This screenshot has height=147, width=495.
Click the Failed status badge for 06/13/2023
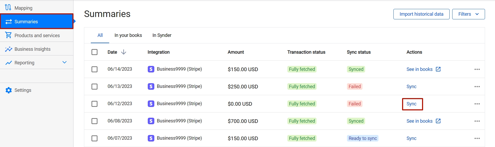click(x=355, y=87)
